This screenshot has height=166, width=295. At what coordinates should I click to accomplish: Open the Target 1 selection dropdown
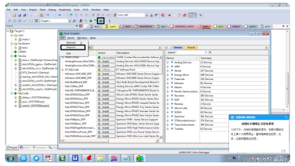pyautogui.click(x=70, y=21)
